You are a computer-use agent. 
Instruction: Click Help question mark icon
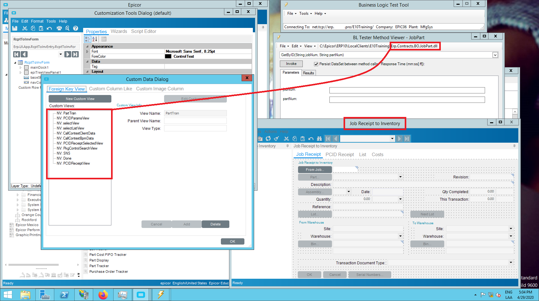tap(76, 28)
